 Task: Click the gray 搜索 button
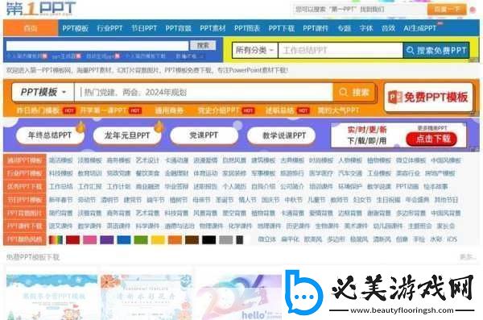pos(203,45)
